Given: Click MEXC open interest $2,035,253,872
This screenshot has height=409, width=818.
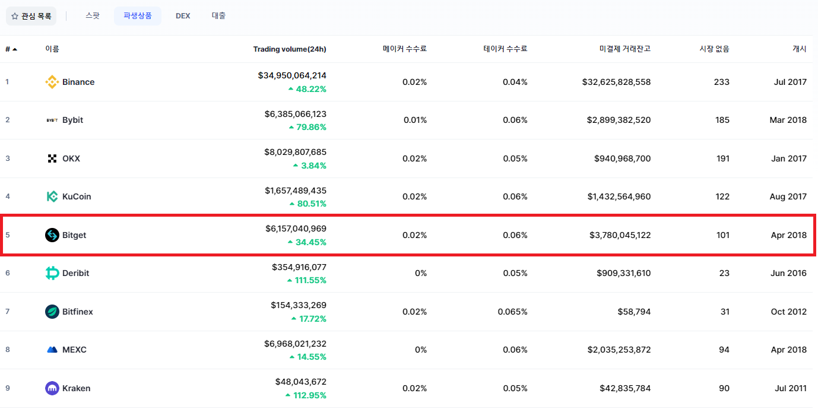Looking at the screenshot, I should tap(620, 350).
